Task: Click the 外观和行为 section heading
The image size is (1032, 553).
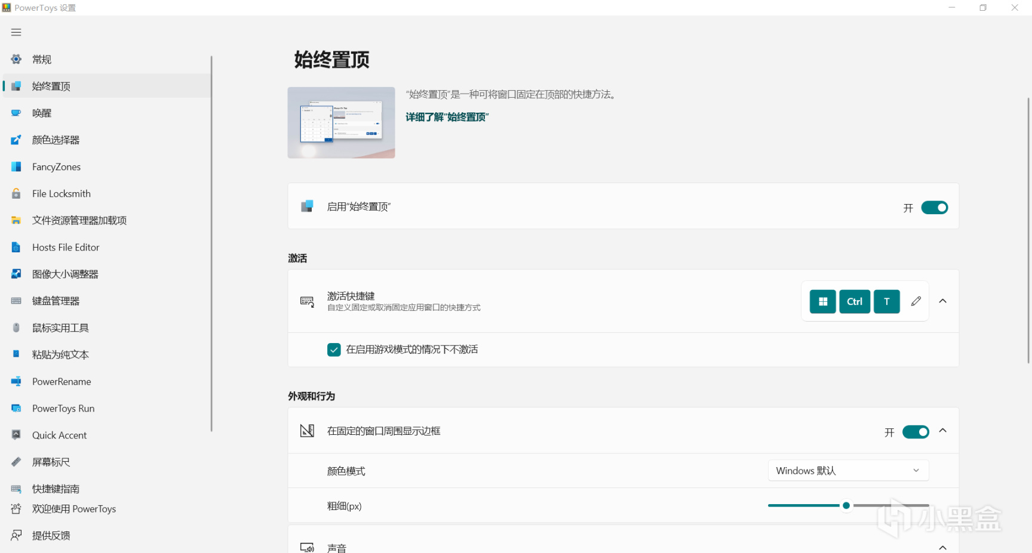Action: [311, 396]
